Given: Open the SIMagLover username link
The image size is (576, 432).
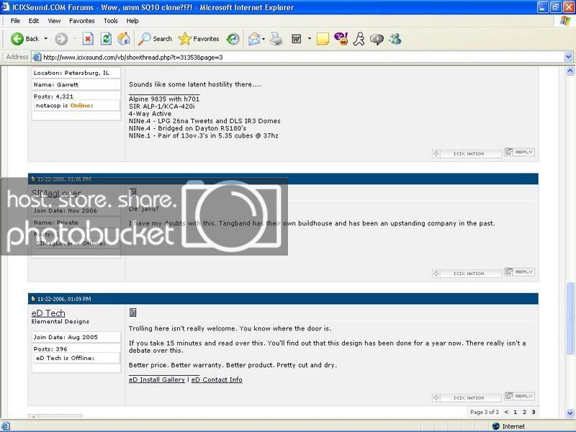Looking at the screenshot, I should [56, 193].
